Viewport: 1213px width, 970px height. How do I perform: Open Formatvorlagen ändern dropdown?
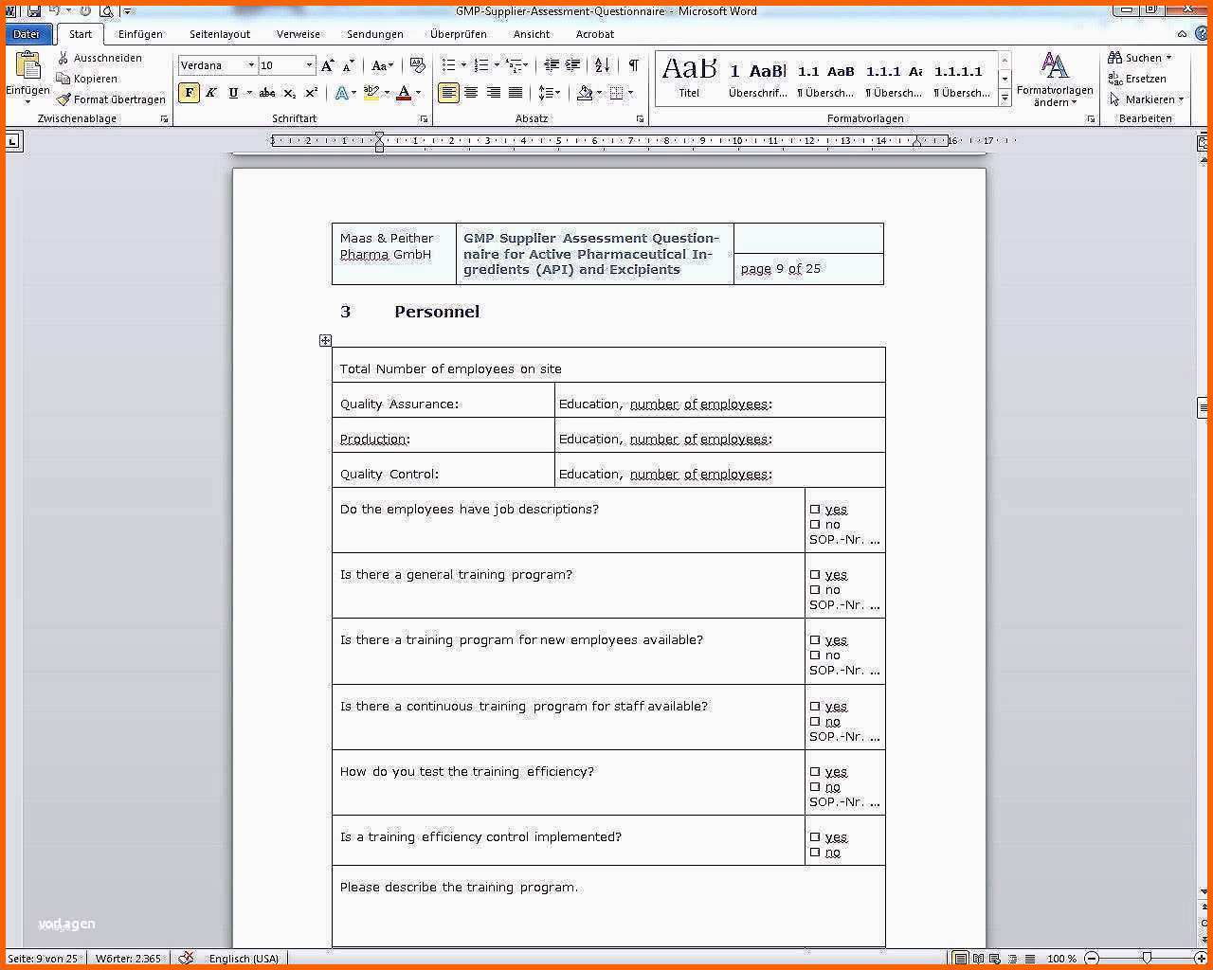tap(1054, 79)
